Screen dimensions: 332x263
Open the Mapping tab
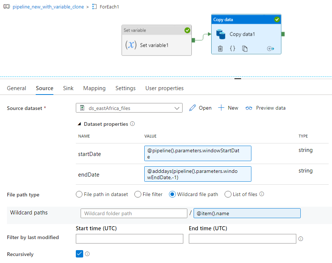pyautogui.click(x=94, y=88)
